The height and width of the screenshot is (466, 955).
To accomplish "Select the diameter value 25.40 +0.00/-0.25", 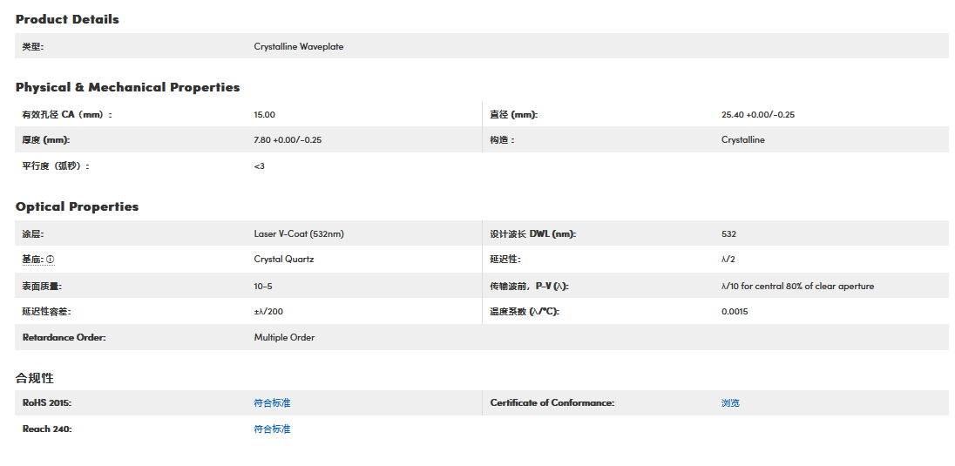I will [757, 115].
